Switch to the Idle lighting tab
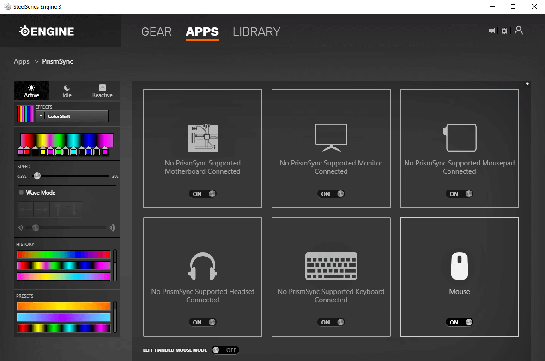Image resolution: width=545 pixels, height=361 pixels. click(67, 91)
